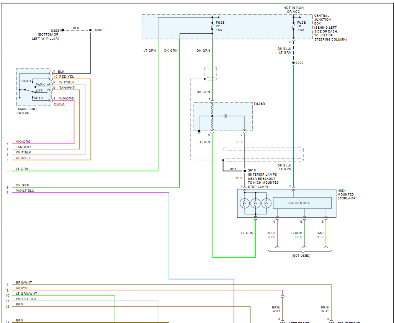394x323 pixels.
Task: Click the 'CENTRAL JUNCTION BOX' description text
Action: click(330, 28)
